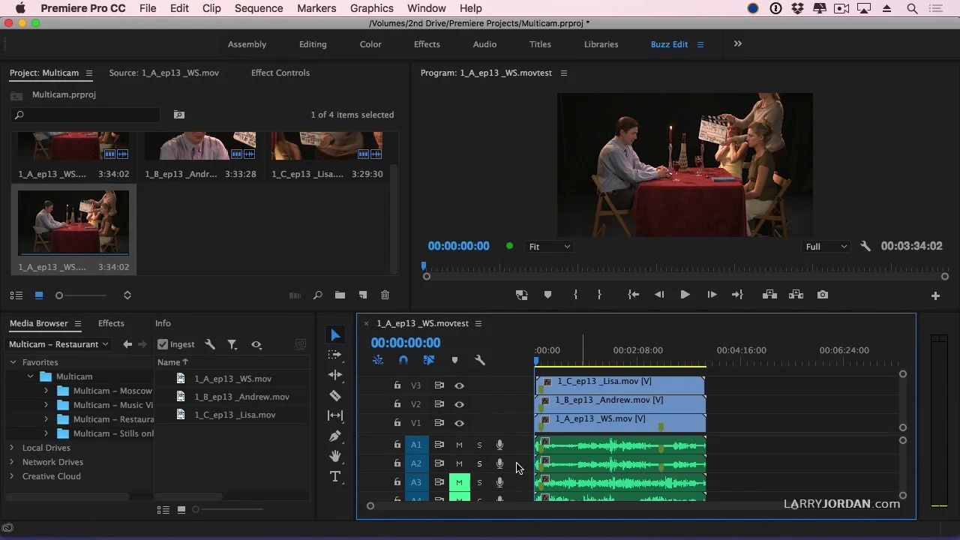Viewport: 960px width, 540px height.
Task: Open the Full playback resolution dropdown
Action: (826, 247)
